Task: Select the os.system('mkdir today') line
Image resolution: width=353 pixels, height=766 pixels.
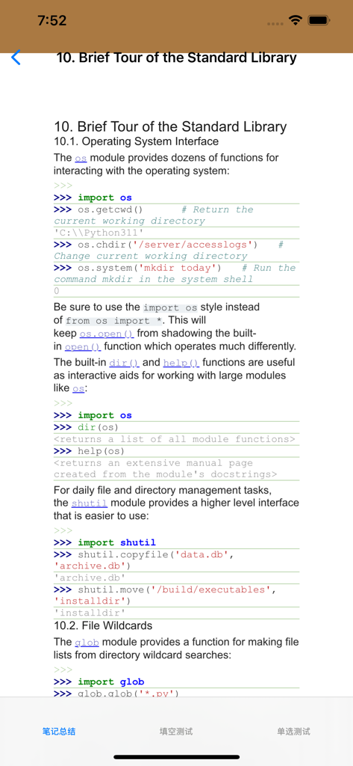Action: tap(176, 274)
